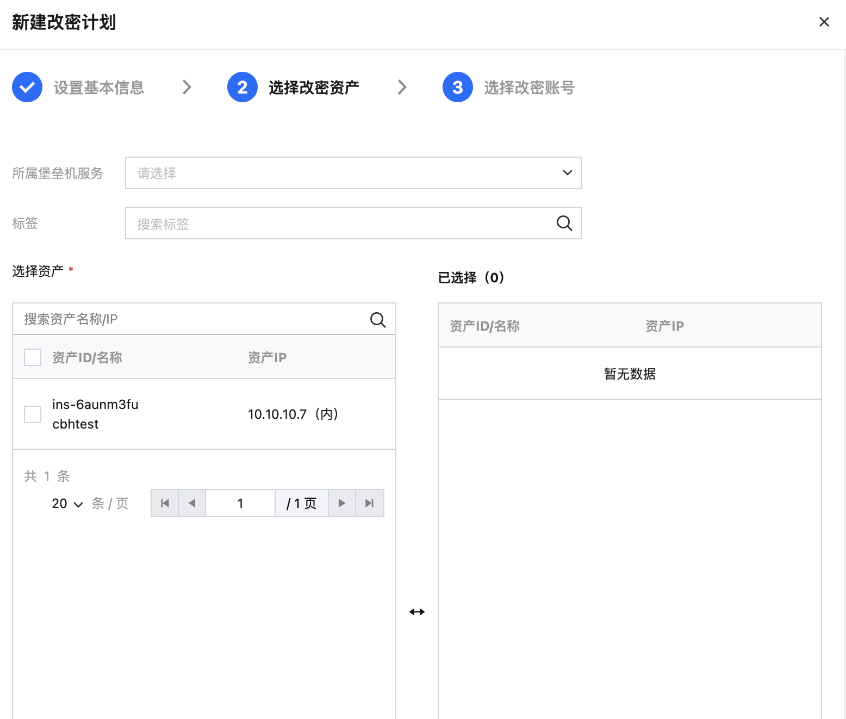Focus the 搜索标签 input field
Image resolution: width=846 pixels, height=719 pixels.
pos(337,224)
